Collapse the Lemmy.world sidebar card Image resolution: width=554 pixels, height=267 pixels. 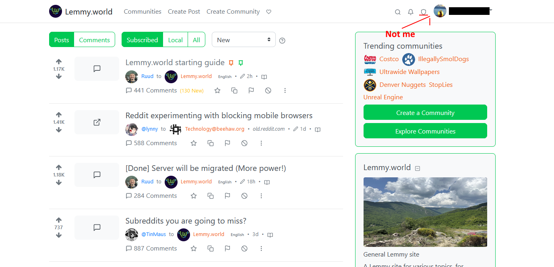click(418, 168)
